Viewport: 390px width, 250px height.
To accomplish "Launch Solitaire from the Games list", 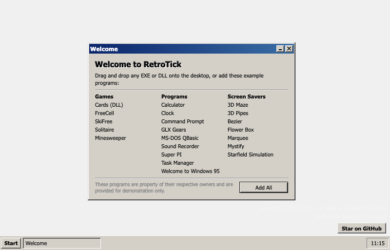I will (104, 130).
